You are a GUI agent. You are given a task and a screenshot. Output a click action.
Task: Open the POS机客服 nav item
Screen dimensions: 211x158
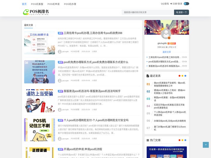pos(37,4)
